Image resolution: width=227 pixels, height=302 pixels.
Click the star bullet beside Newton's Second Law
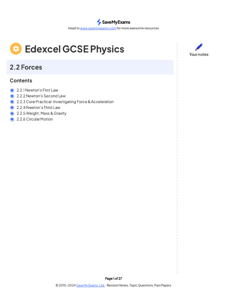click(x=12, y=96)
